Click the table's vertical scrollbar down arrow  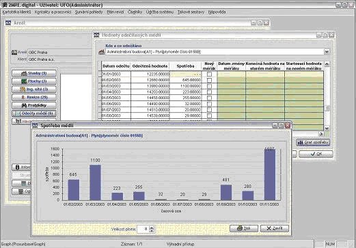[x=327, y=128]
